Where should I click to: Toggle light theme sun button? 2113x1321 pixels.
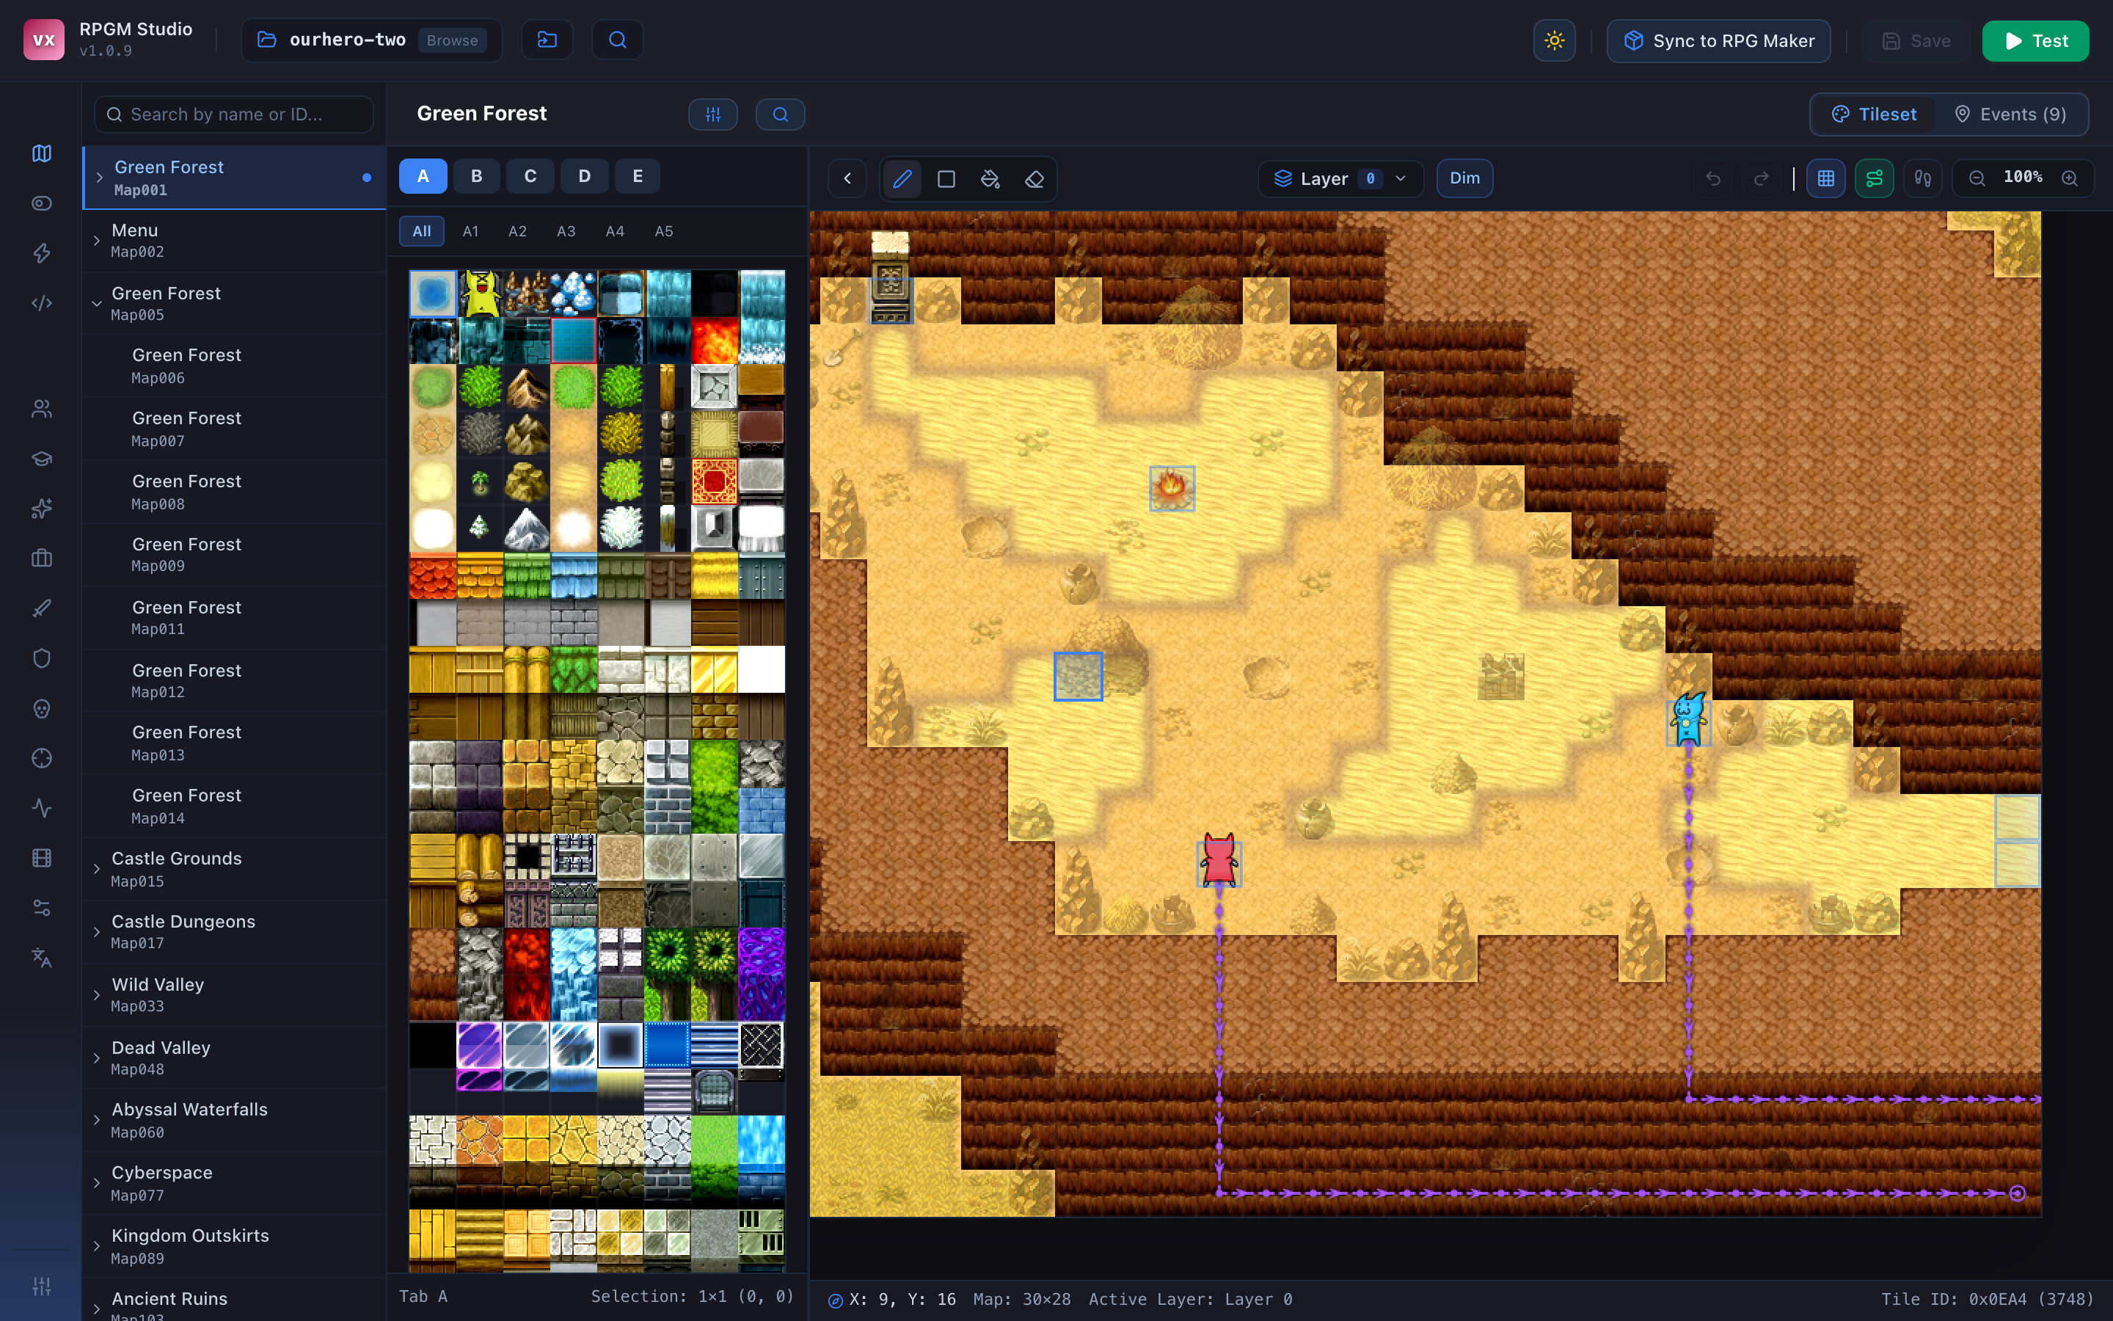point(1554,40)
